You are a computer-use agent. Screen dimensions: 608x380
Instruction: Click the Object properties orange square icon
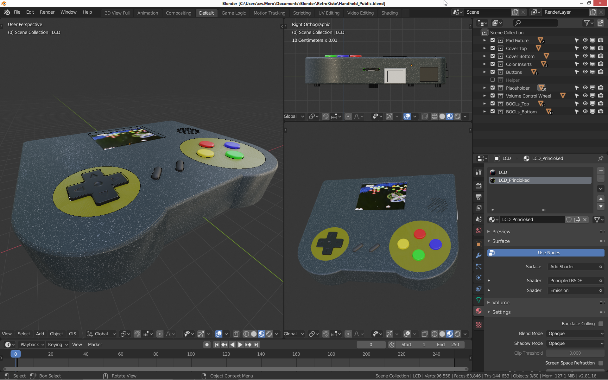click(478, 244)
